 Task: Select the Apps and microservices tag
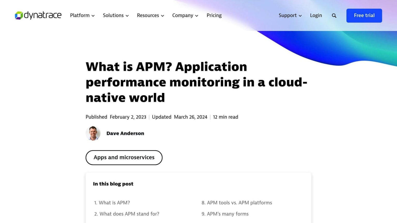click(124, 157)
